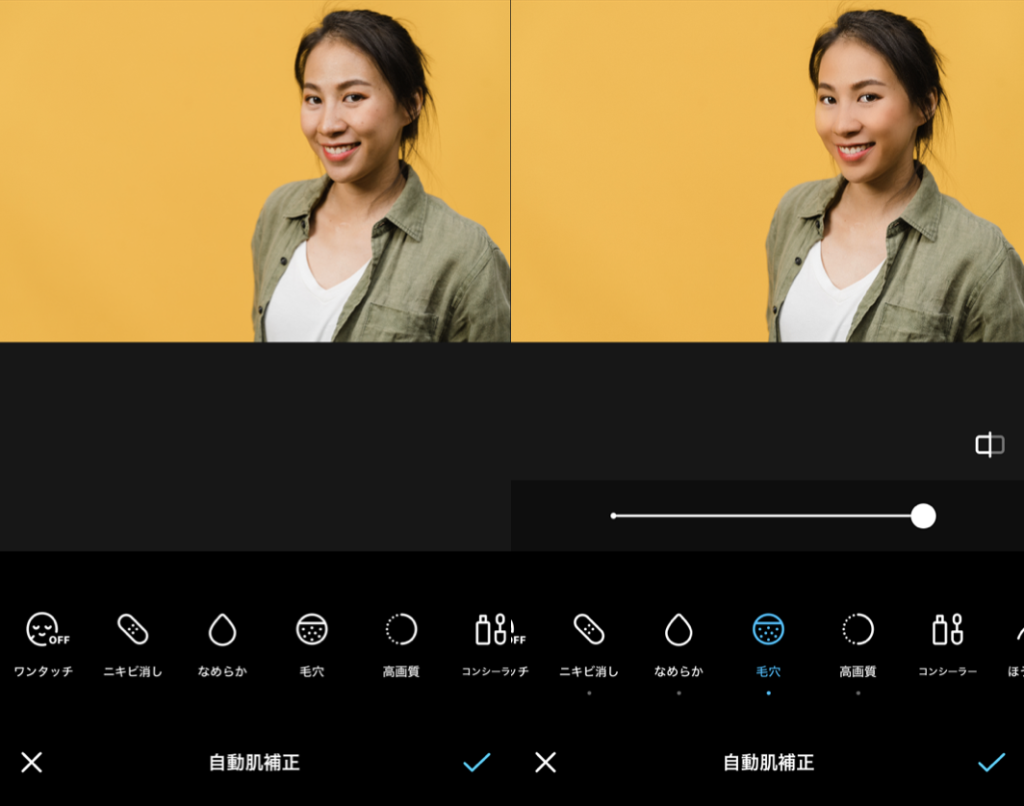The height and width of the screenshot is (806, 1024).
Task: Tap highlighted blue 毛穴 pore icon
Action: [768, 631]
